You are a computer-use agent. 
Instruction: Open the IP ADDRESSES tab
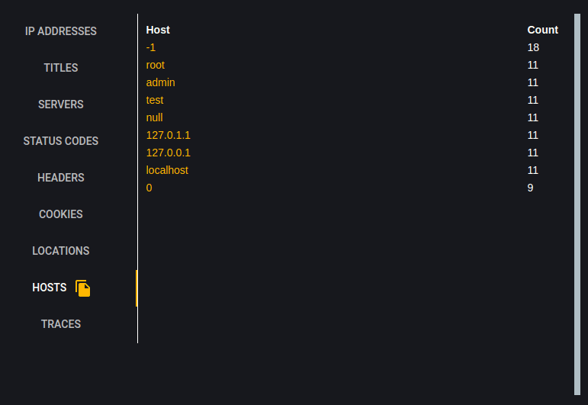point(61,31)
